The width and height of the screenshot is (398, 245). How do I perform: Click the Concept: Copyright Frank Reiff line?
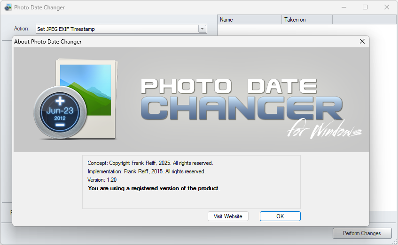[150, 163]
